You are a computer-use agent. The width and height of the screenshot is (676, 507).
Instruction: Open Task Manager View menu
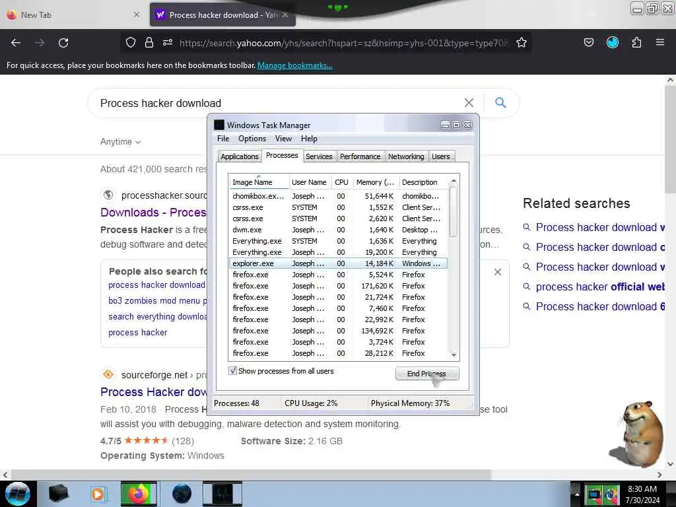click(x=283, y=139)
